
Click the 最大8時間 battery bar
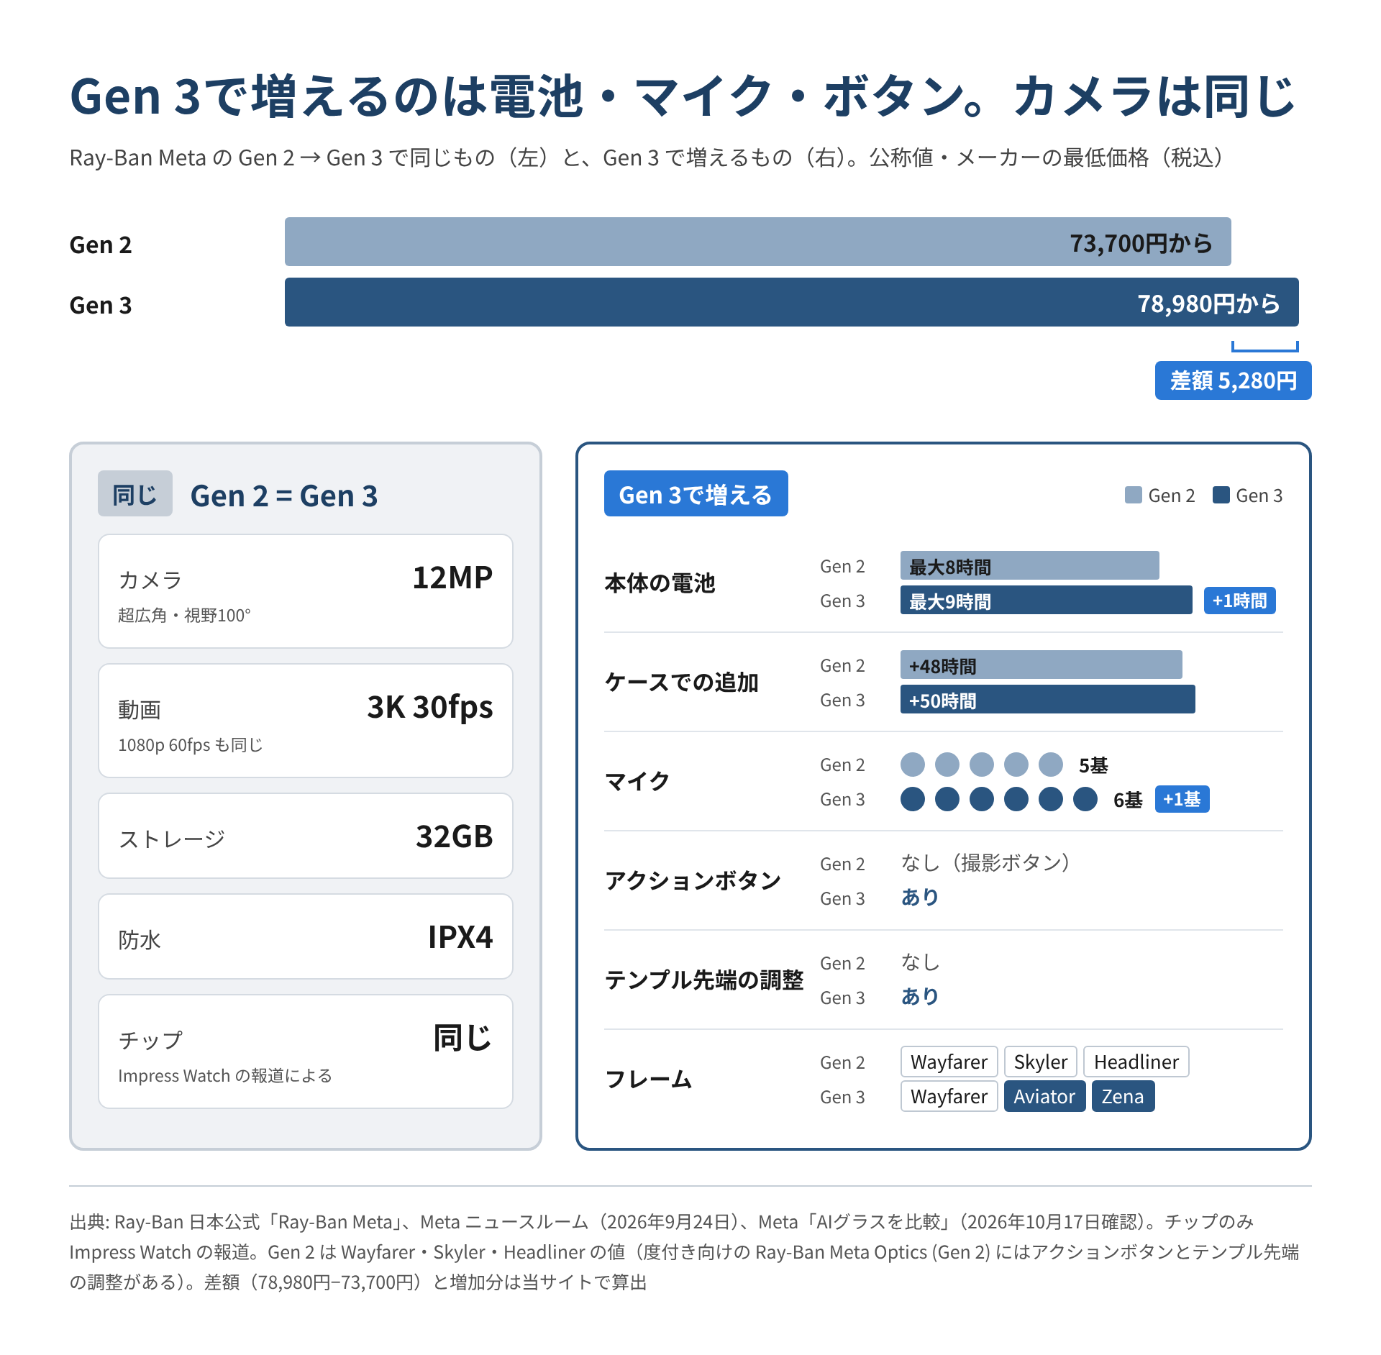[x=1029, y=565]
